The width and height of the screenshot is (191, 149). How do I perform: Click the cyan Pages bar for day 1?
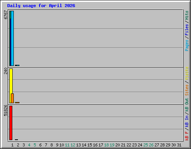coord(12,38)
